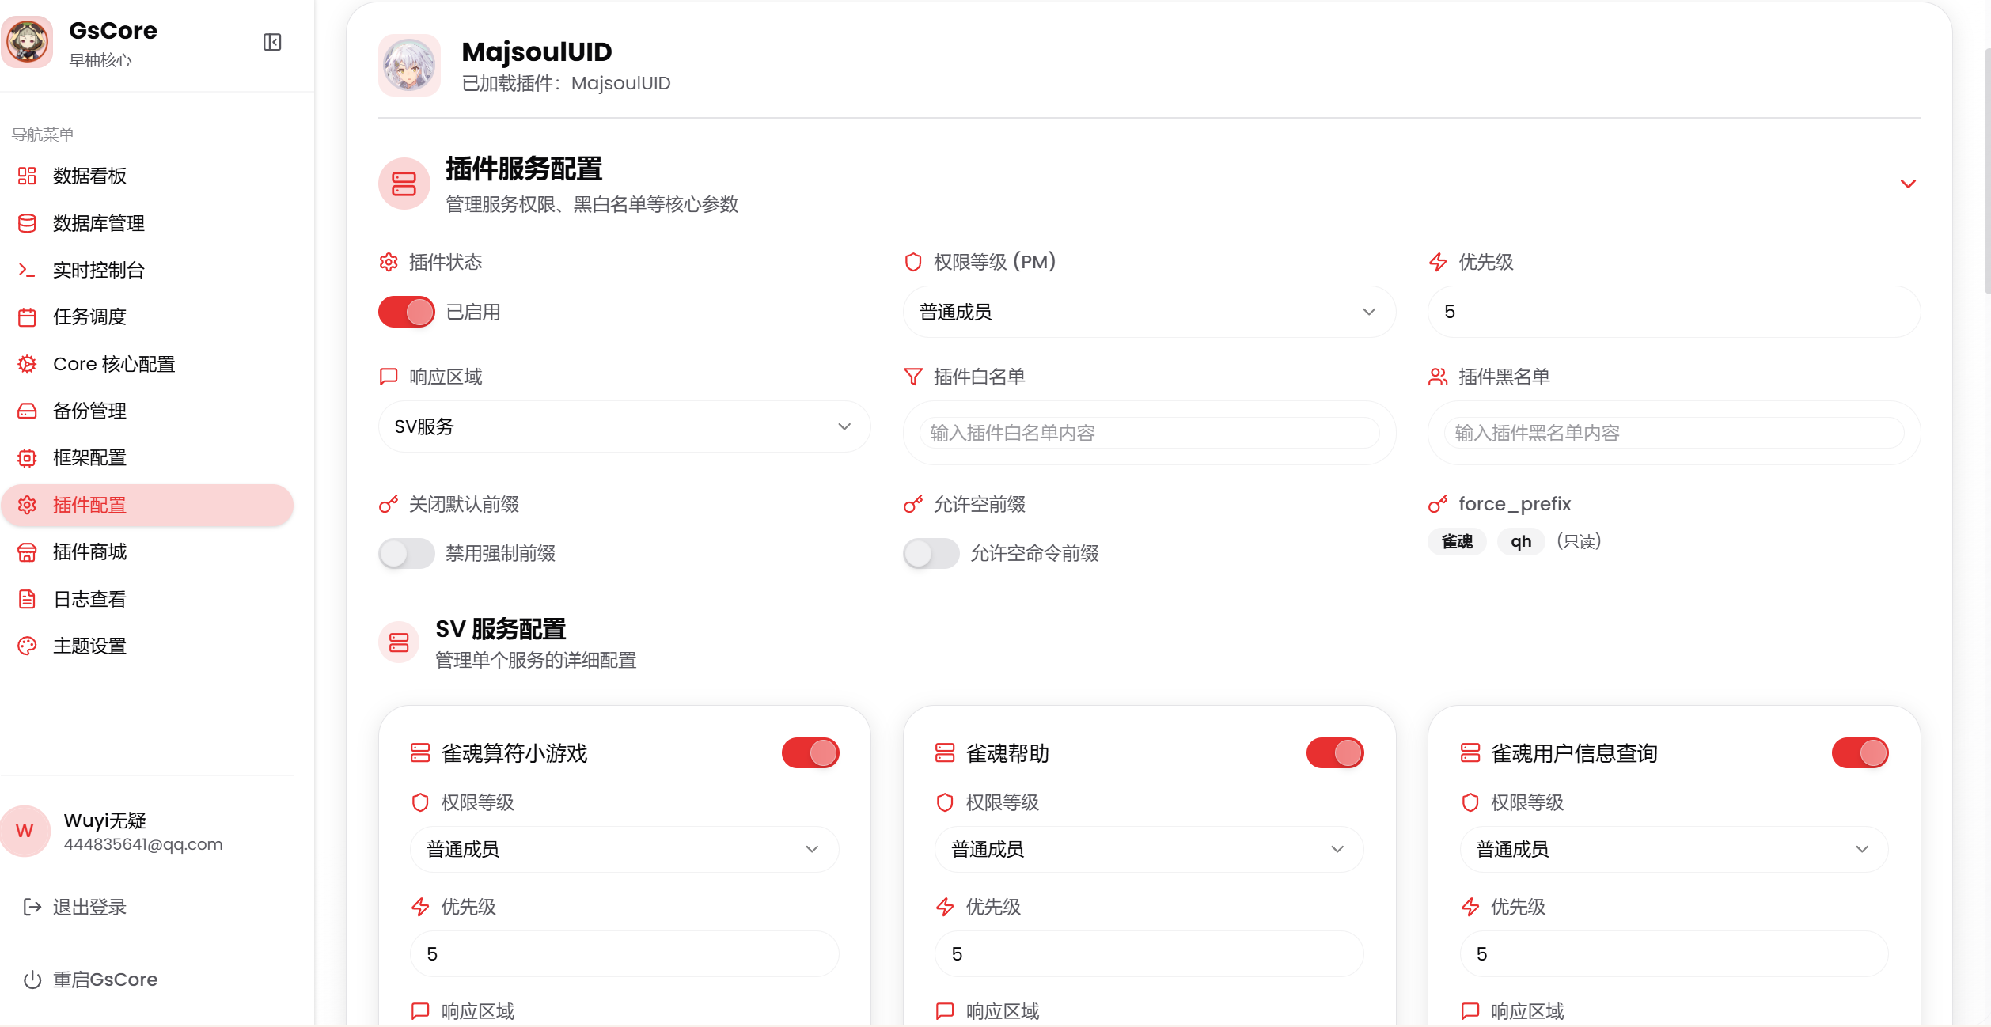This screenshot has width=1991, height=1027.
Task: Switch off the 雀魂帮助 service toggle
Action: pyautogui.click(x=1334, y=752)
